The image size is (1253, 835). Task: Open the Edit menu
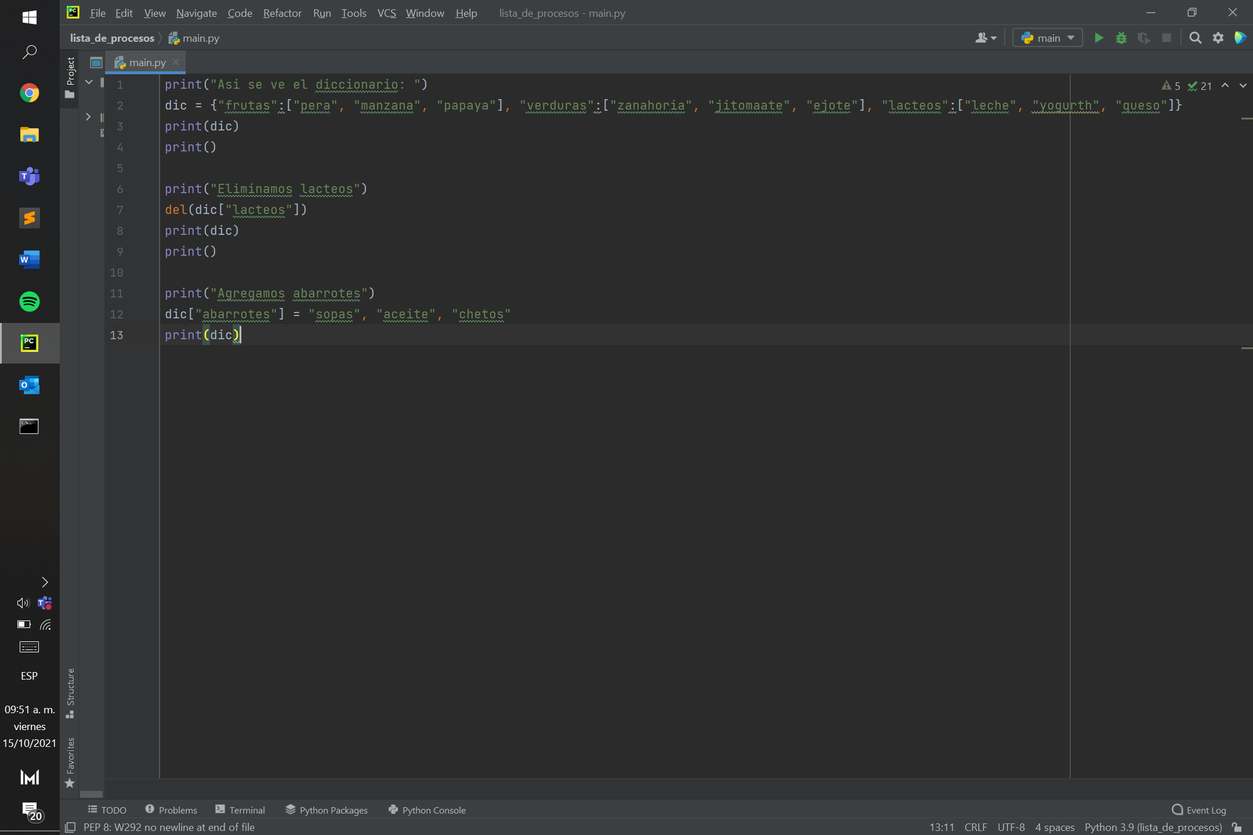tap(124, 13)
